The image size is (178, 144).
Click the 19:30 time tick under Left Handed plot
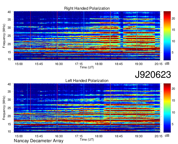(x=139, y=136)
